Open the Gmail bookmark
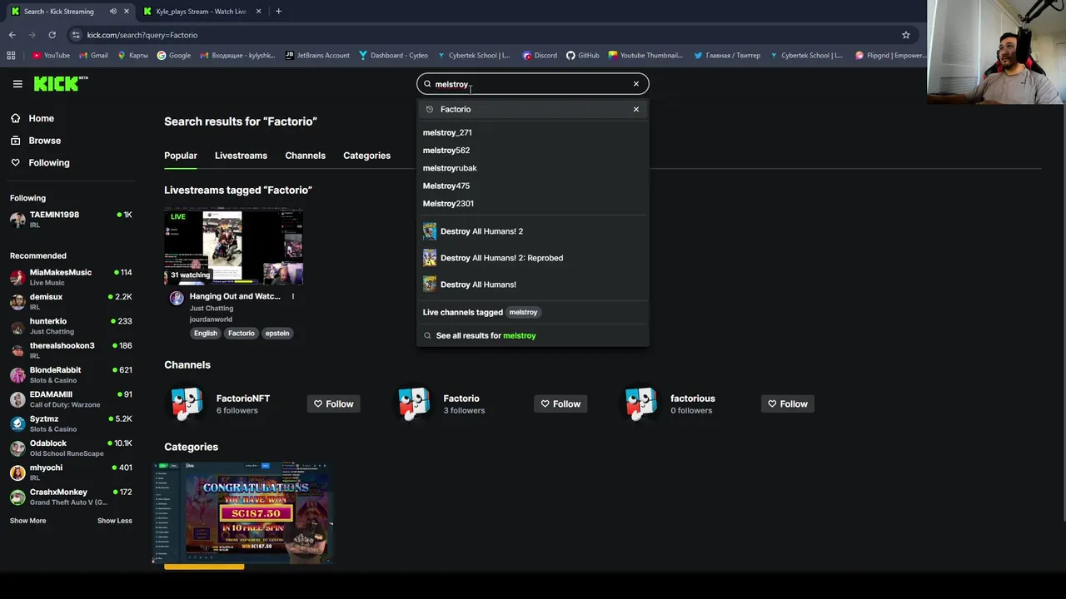 point(93,56)
